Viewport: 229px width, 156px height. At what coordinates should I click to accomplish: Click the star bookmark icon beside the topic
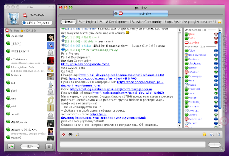pyautogui.click(x=219, y=22)
